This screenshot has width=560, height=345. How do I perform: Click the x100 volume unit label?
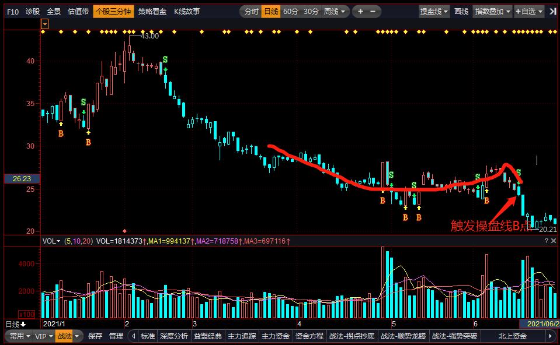[27, 314]
